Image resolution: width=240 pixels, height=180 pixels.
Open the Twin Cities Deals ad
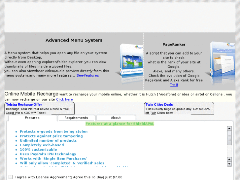pos(159,105)
